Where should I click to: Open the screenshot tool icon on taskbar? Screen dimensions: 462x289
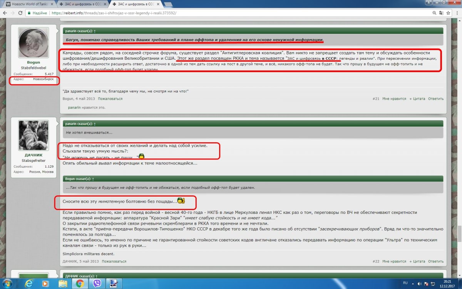point(114,283)
